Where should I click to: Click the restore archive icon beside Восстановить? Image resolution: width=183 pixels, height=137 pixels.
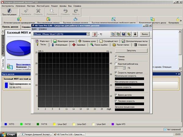(x=10, y=66)
